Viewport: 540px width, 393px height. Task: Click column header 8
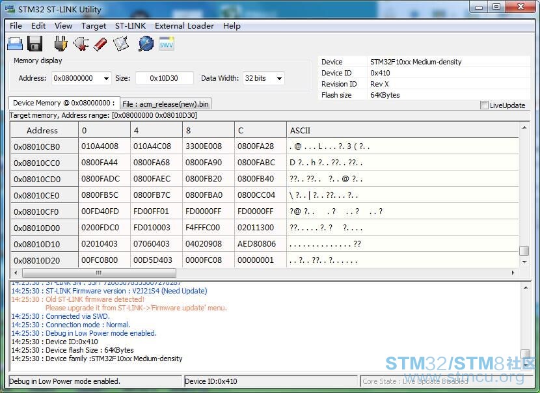pyautogui.click(x=208, y=130)
